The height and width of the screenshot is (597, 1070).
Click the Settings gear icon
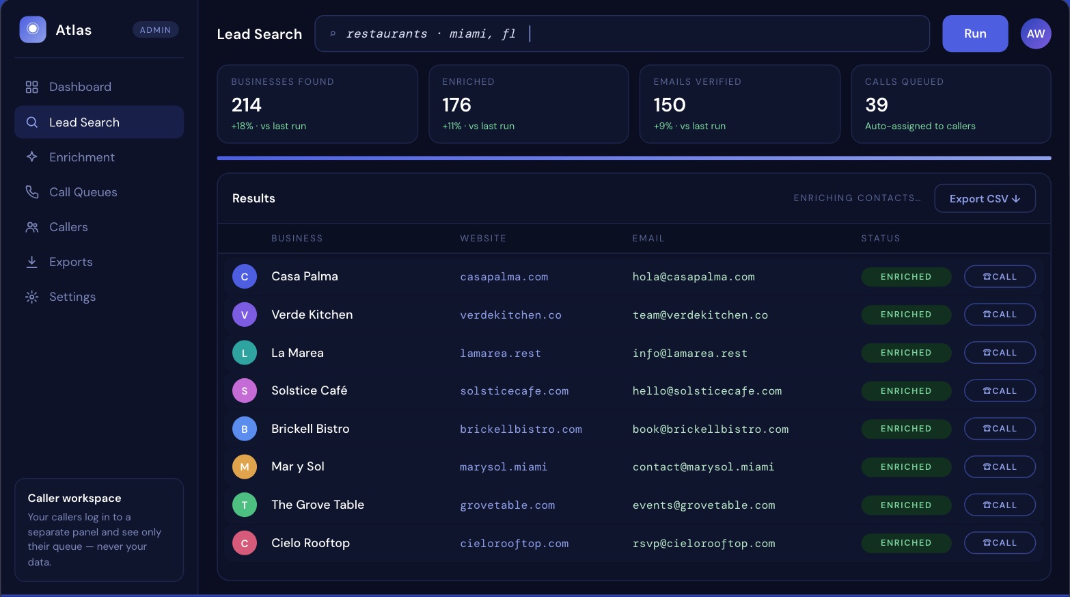(31, 297)
